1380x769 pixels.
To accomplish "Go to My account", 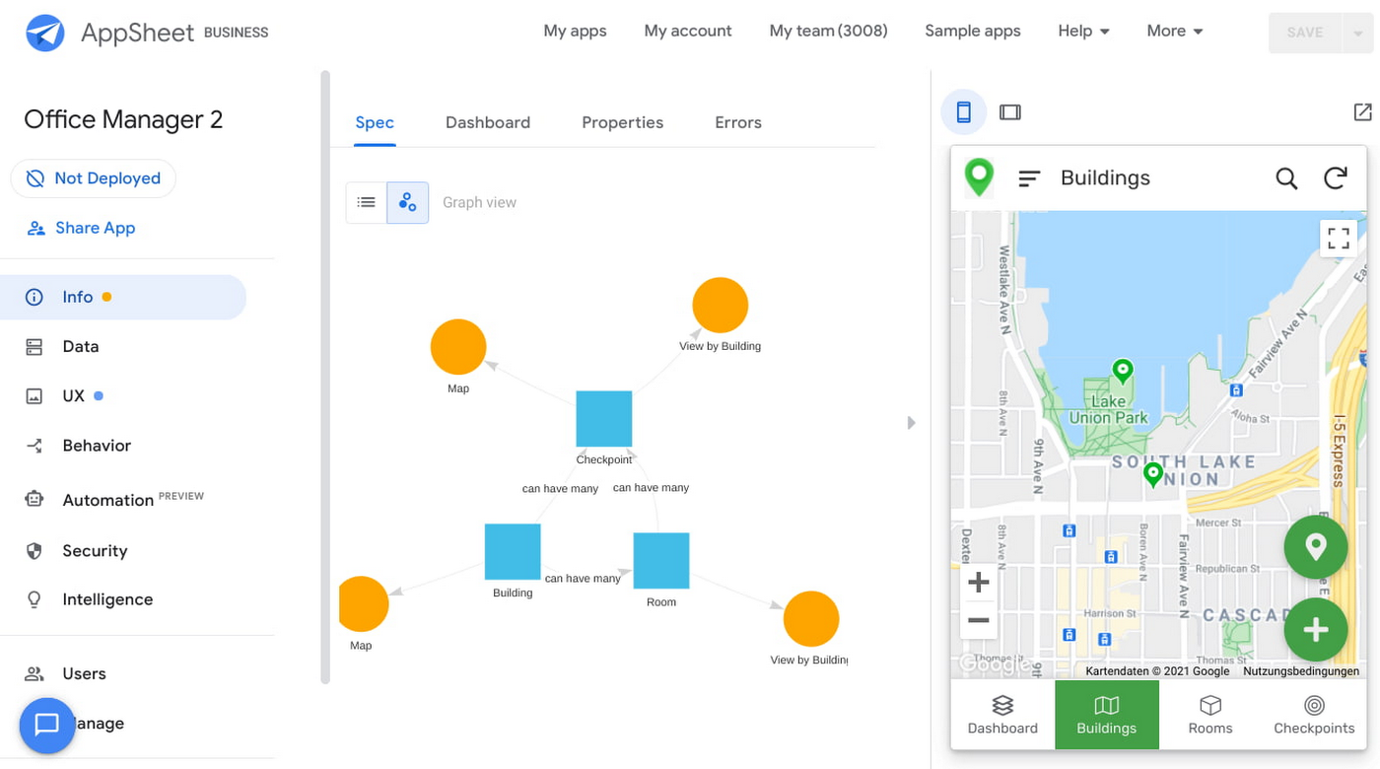I will point(688,31).
